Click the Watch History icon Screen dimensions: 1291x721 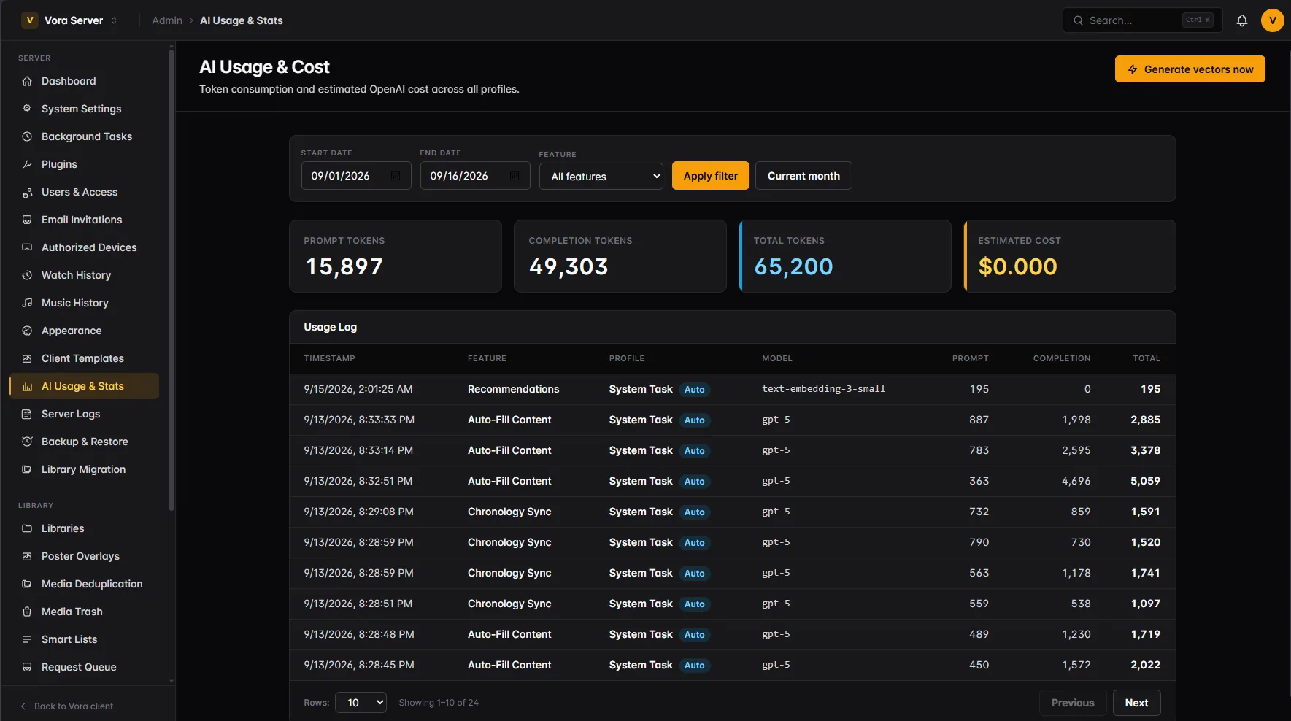click(27, 275)
